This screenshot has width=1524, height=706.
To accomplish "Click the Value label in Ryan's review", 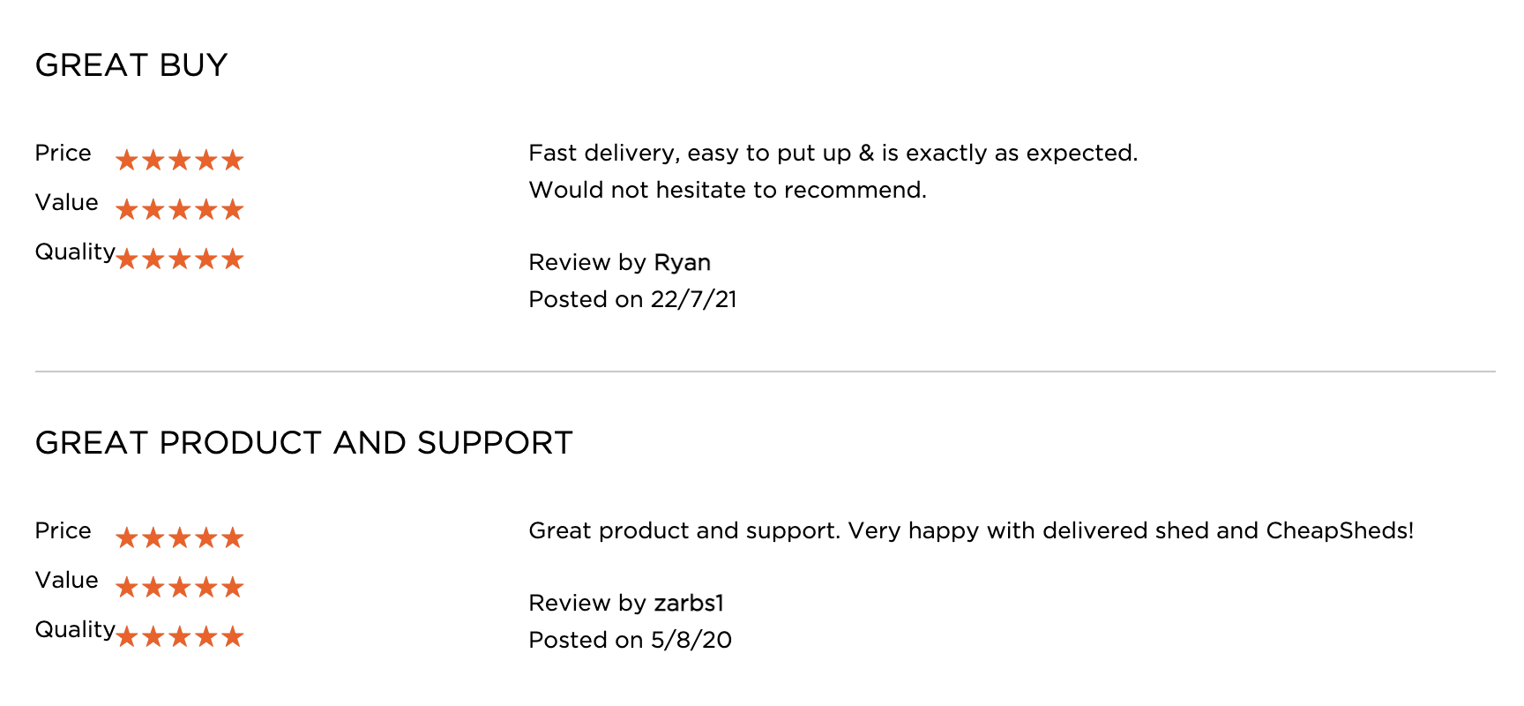I will click(66, 203).
